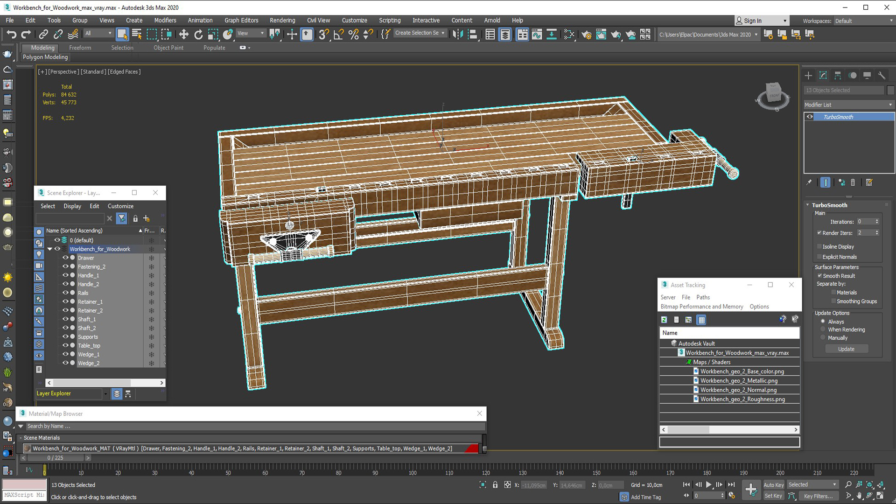The height and width of the screenshot is (504, 896).
Task: Enable Separate by Smoothing Groups checkbox
Action: pyautogui.click(x=833, y=301)
